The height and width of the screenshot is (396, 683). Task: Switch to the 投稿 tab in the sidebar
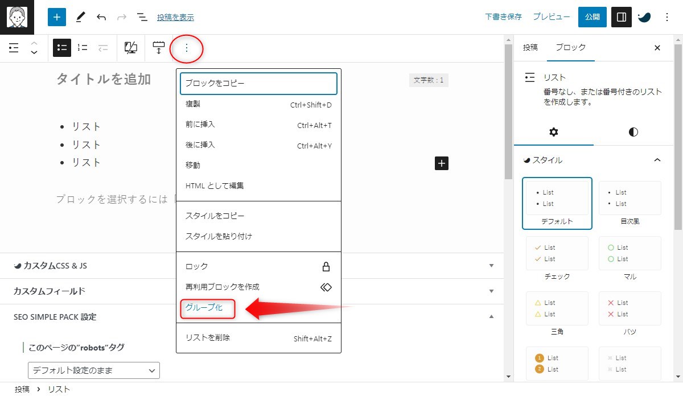[530, 48]
